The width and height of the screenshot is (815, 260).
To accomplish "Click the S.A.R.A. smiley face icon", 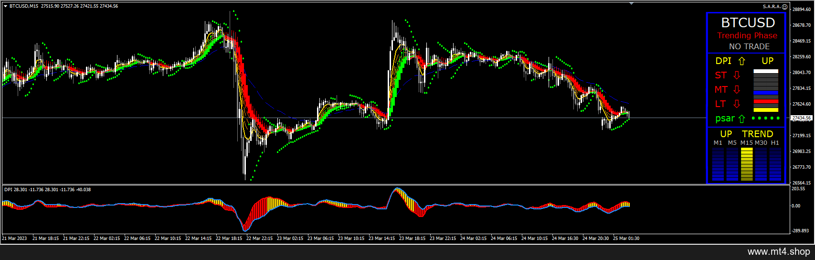I will tap(784, 7).
